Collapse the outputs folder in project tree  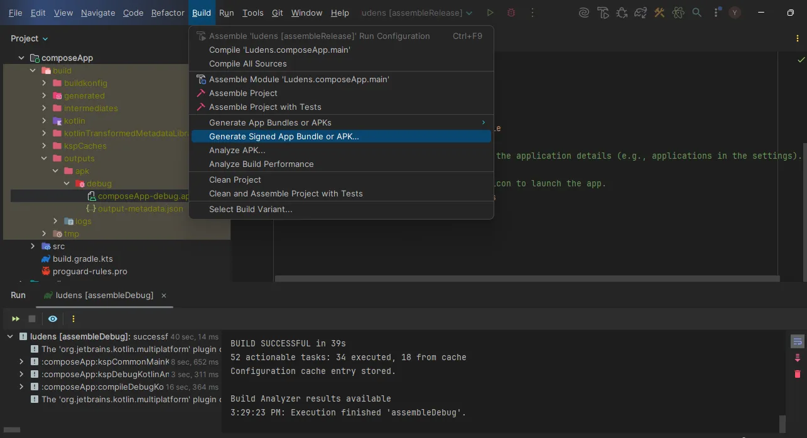[44, 159]
